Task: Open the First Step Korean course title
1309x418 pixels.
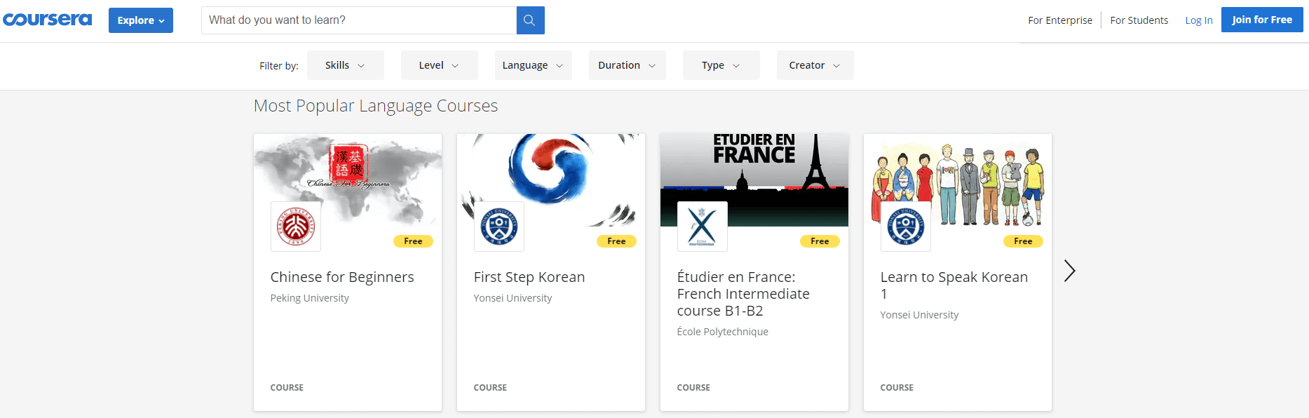Action: coord(529,277)
